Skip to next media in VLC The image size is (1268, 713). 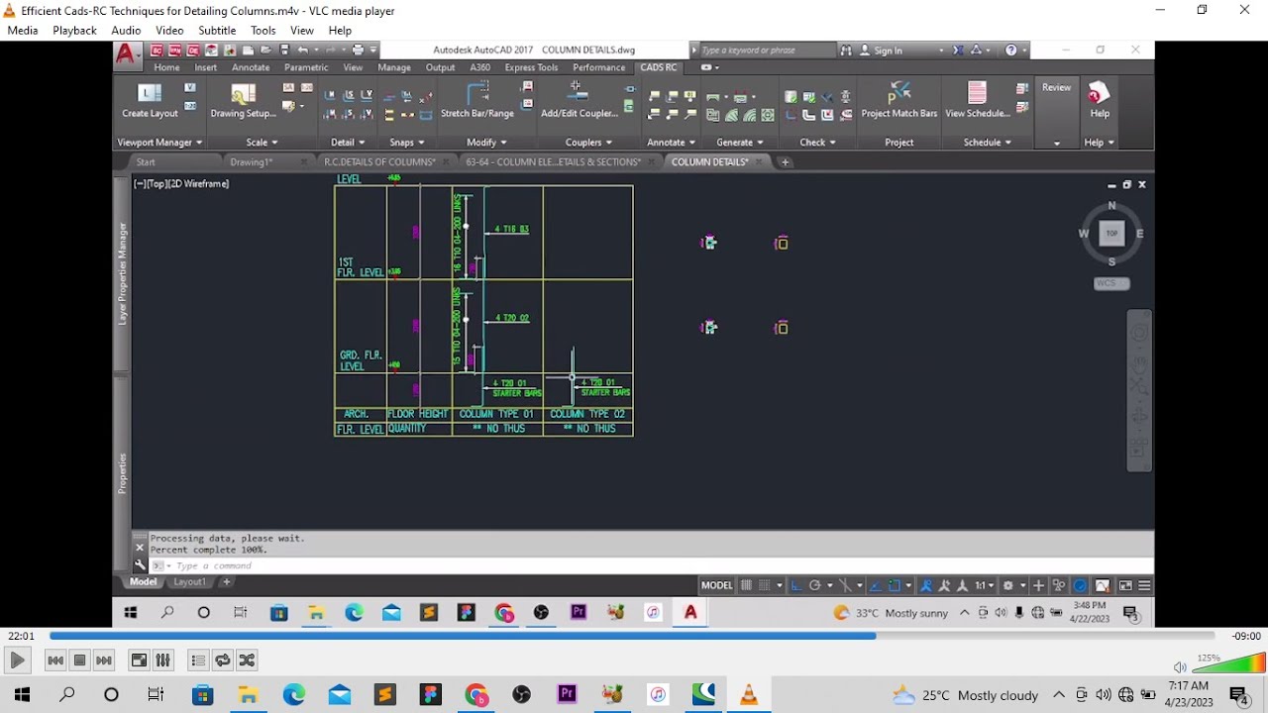103,661
